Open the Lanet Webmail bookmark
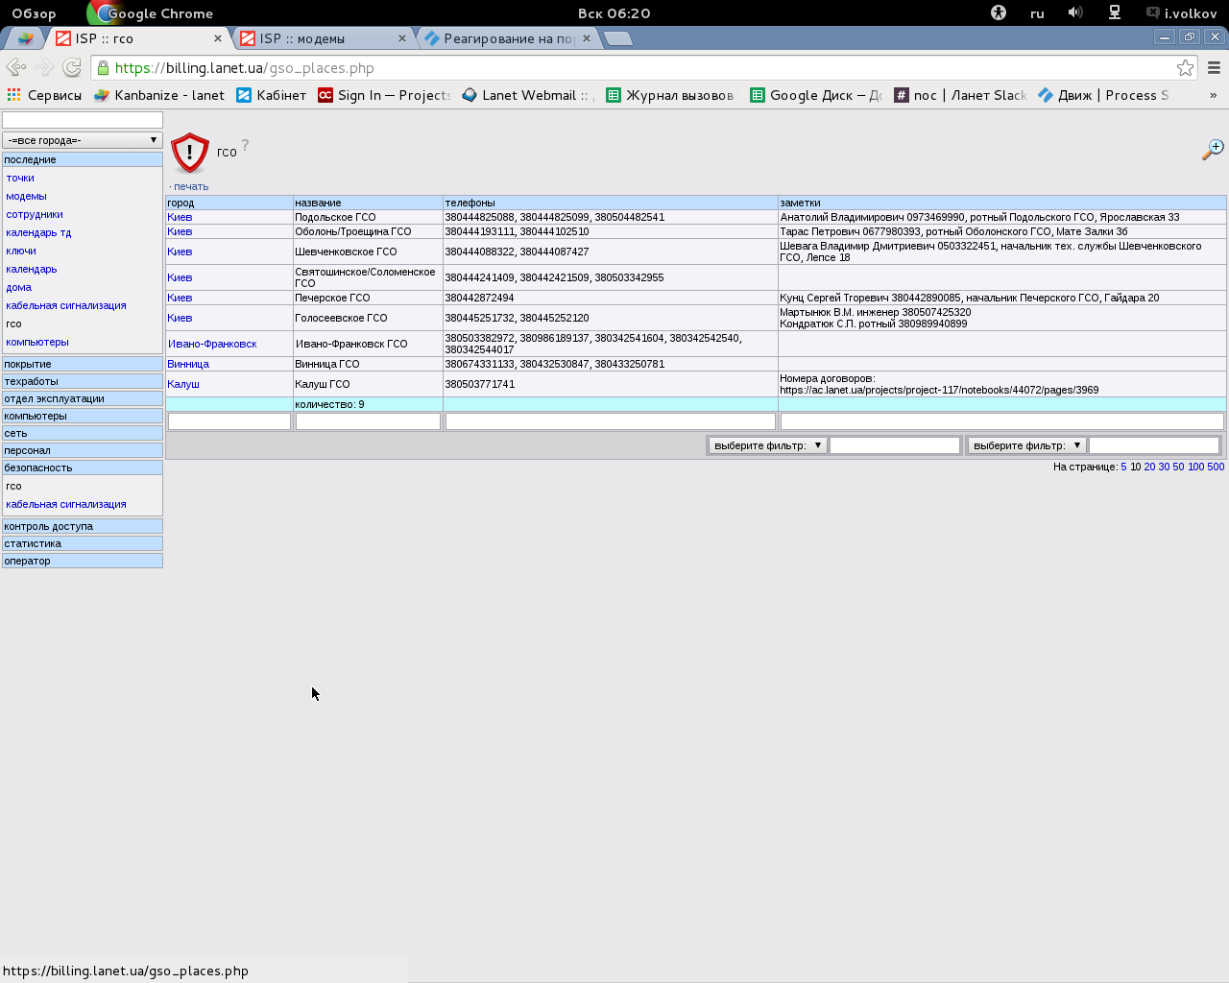The width and height of the screenshot is (1229, 983). pos(528,95)
